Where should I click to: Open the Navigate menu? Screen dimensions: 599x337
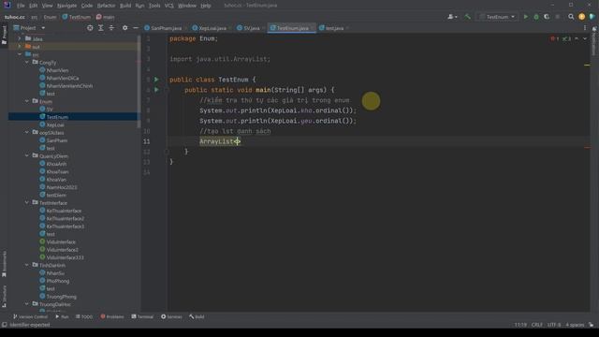pyautogui.click(x=66, y=6)
